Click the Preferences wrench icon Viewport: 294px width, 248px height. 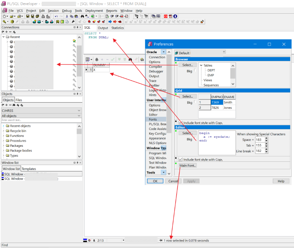click(x=73, y=22)
